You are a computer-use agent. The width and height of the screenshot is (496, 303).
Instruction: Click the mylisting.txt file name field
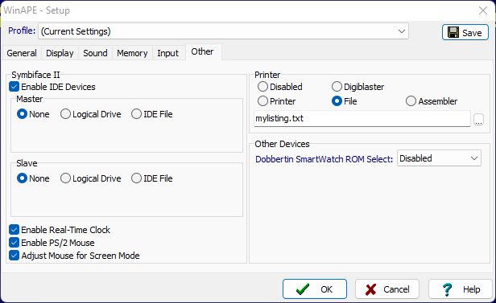(362, 118)
